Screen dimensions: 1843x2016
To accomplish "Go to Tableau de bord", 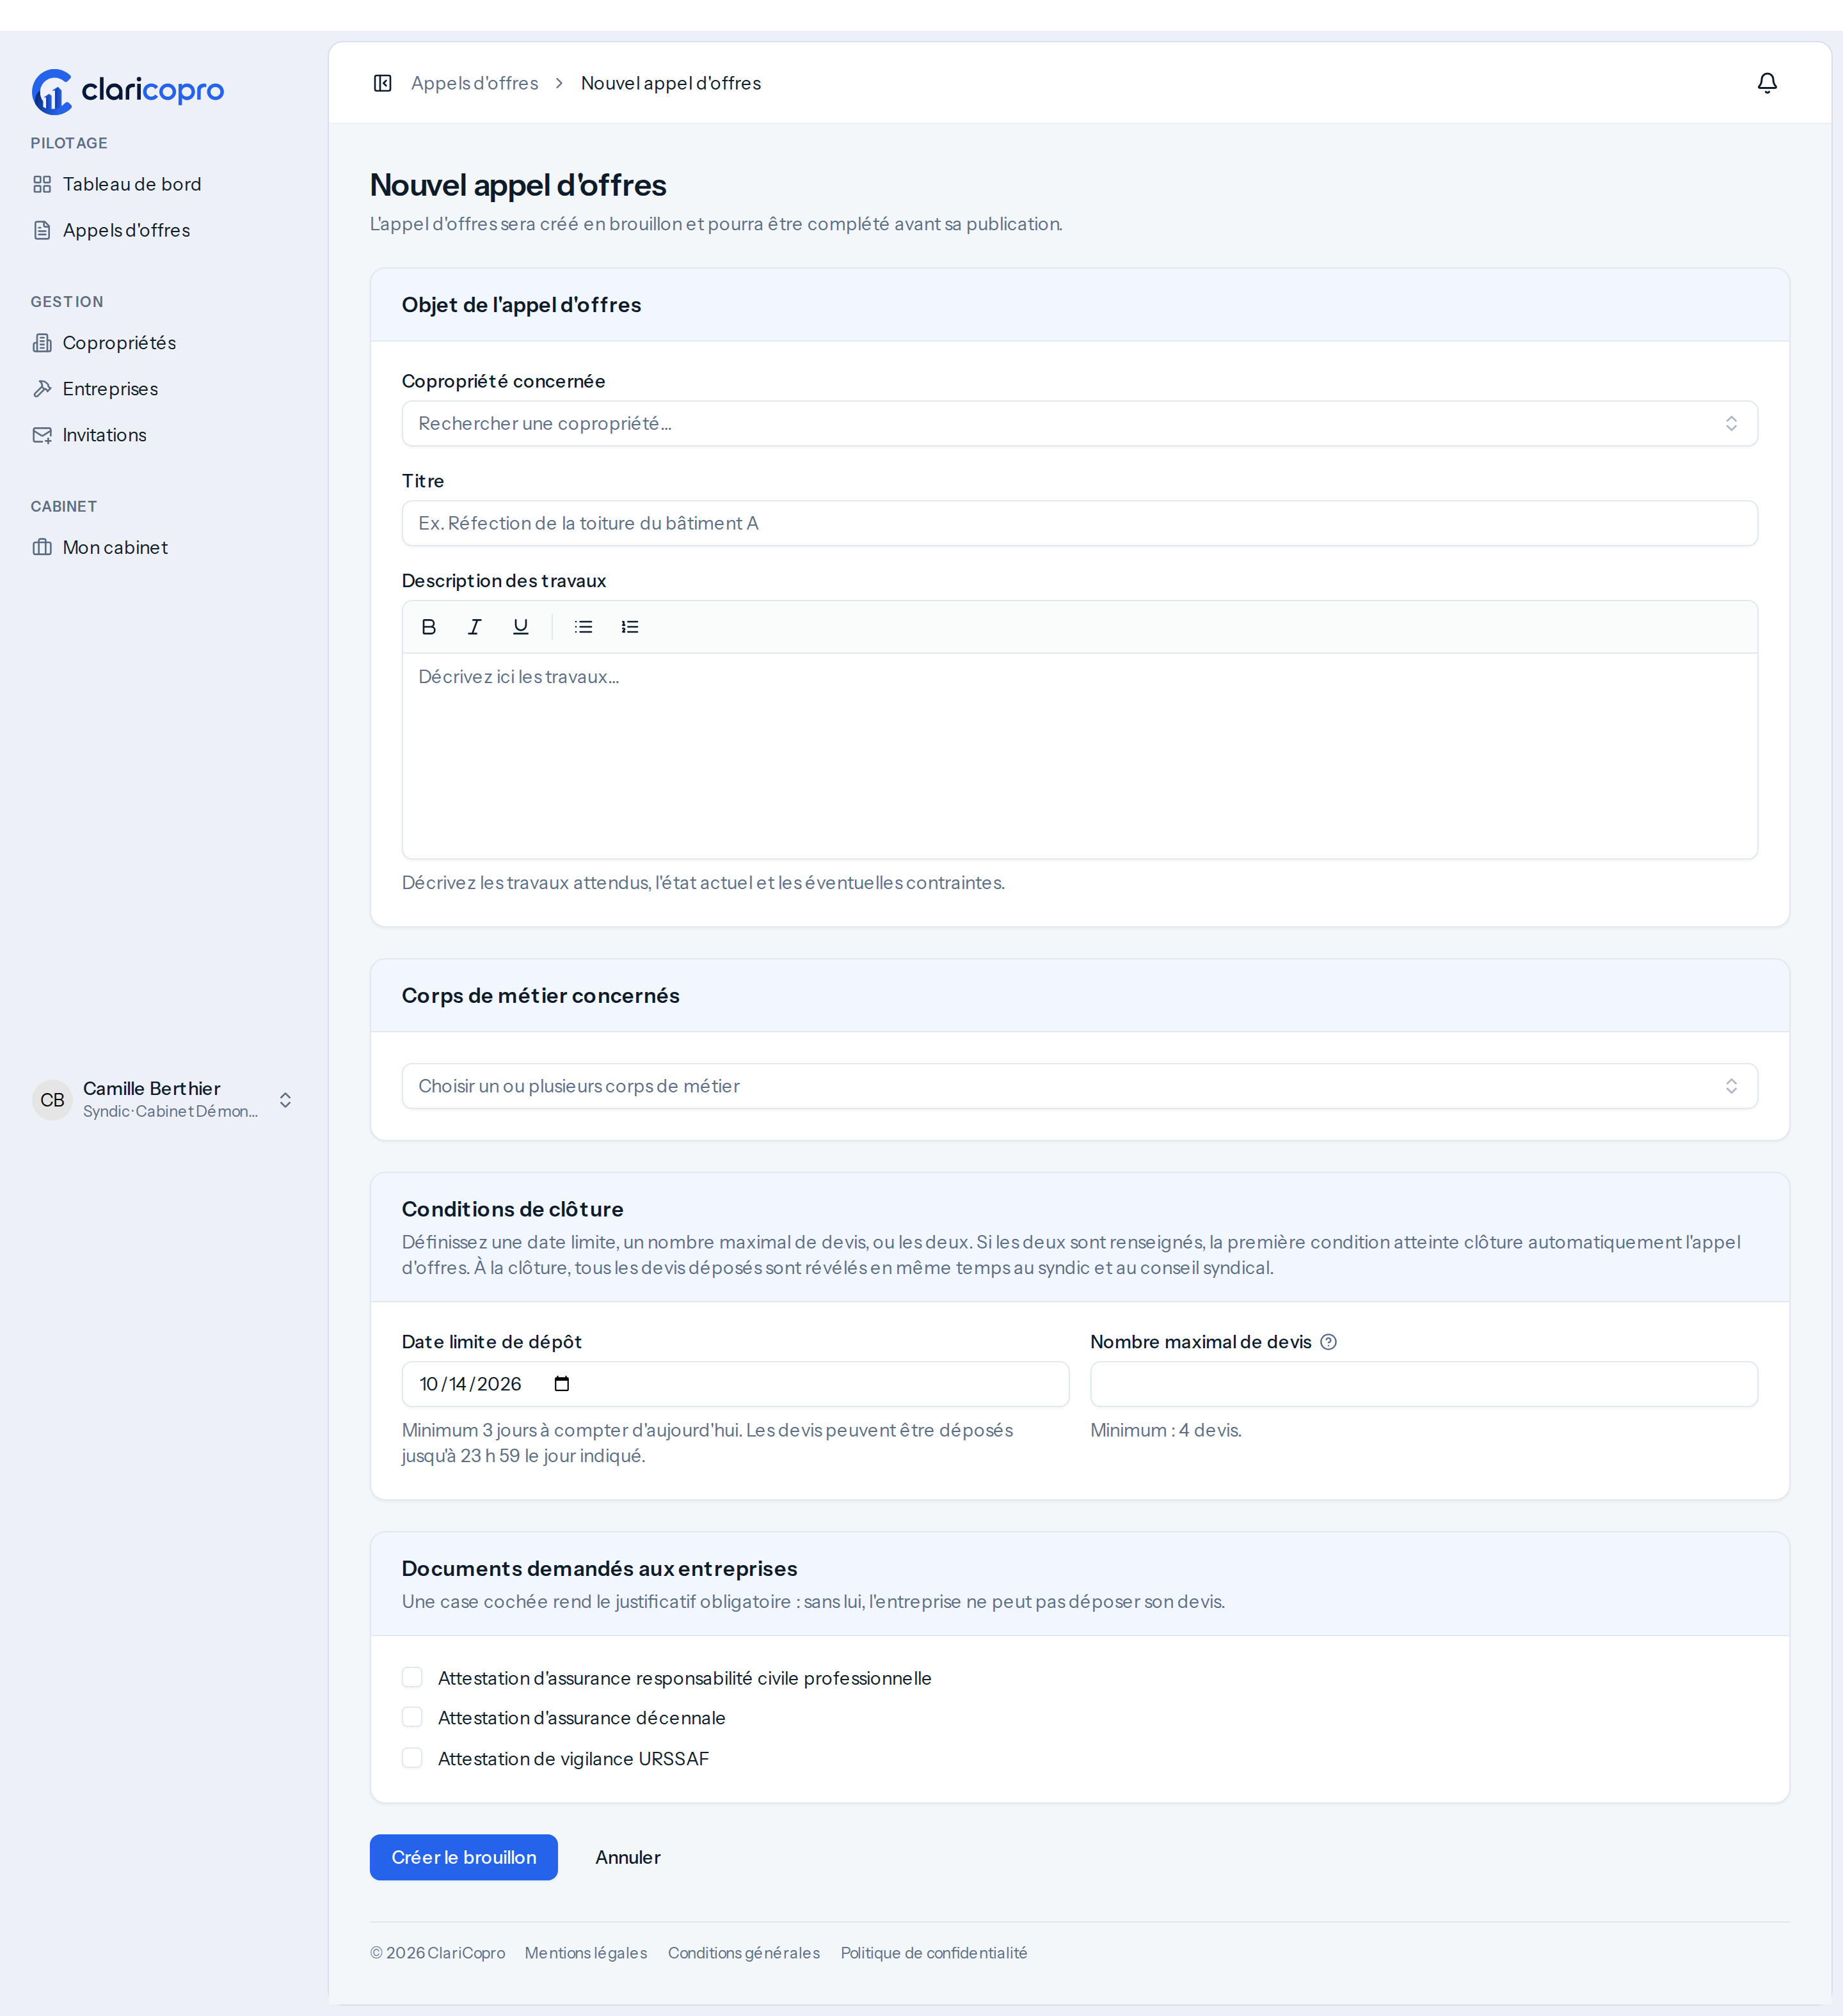I will pos(164,184).
